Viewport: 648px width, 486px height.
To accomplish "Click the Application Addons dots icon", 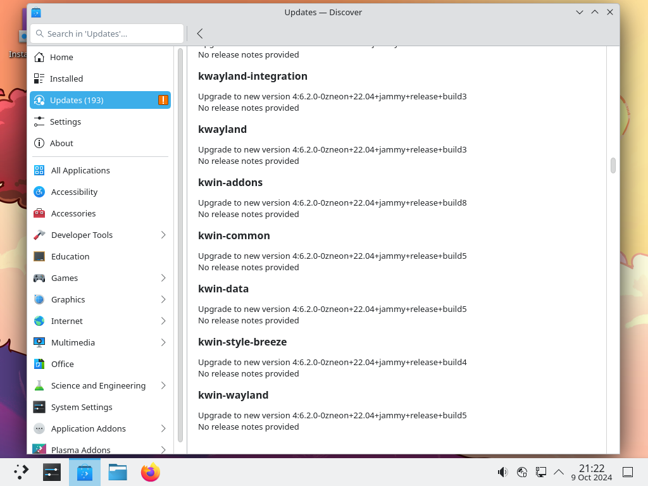I will point(39,428).
